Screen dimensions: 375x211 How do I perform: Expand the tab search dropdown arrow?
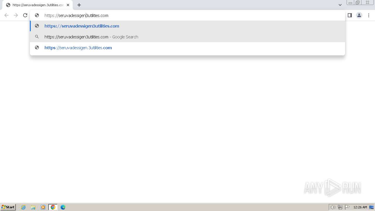340,5
